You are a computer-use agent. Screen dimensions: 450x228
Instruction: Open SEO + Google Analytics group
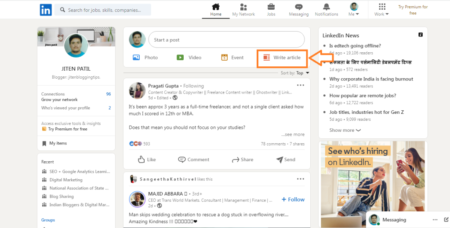(76, 171)
